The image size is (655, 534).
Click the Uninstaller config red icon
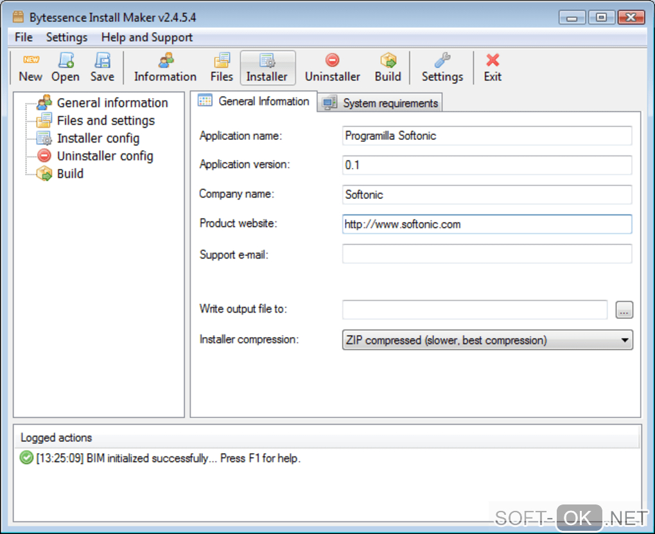44,156
